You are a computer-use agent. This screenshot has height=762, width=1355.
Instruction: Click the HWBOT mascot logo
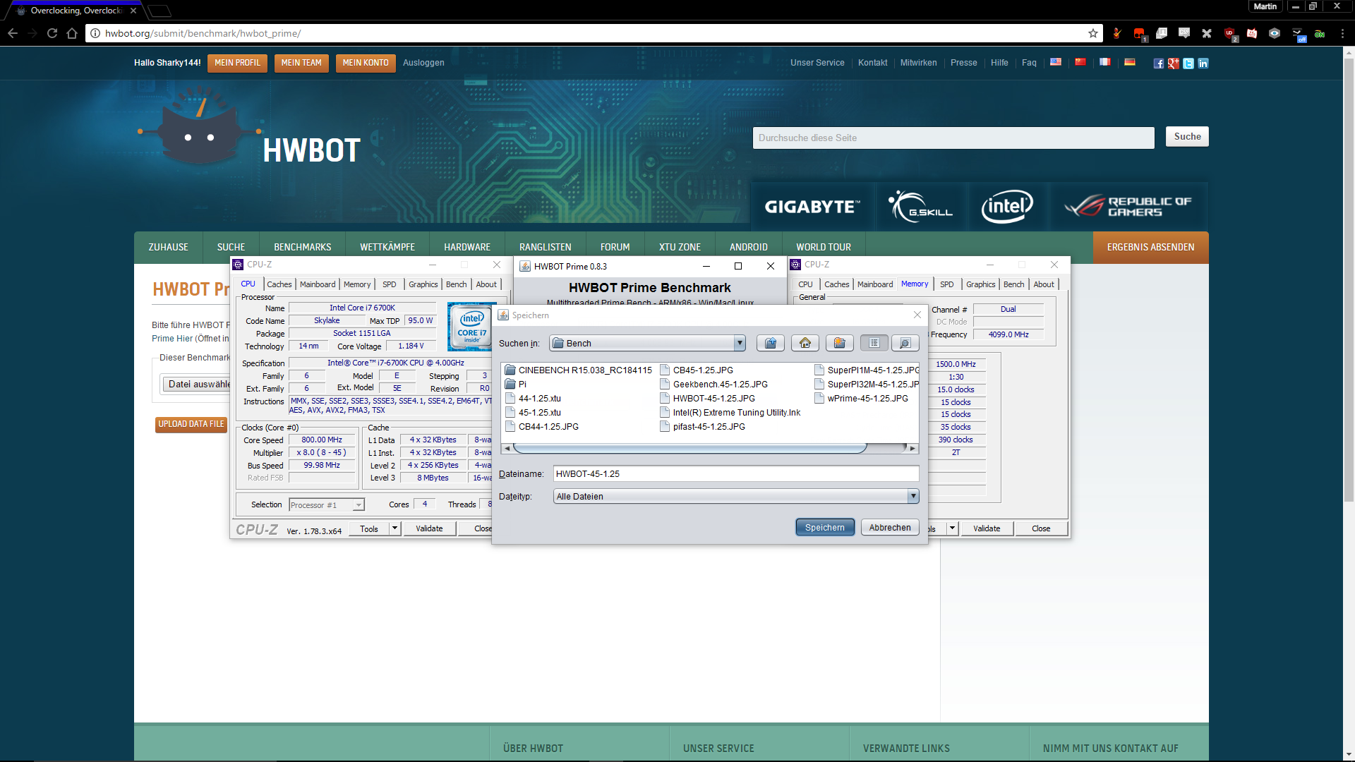click(200, 127)
